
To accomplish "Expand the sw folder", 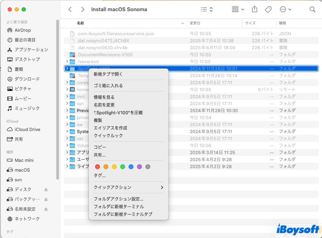I will pos(67,124).
